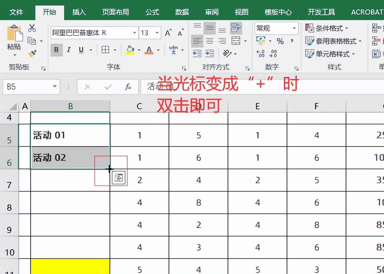Switch to 审阅 tab
The height and width of the screenshot is (274, 384).
[x=212, y=12]
